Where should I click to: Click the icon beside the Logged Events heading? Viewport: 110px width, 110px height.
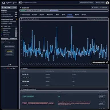click(x=22, y=89)
